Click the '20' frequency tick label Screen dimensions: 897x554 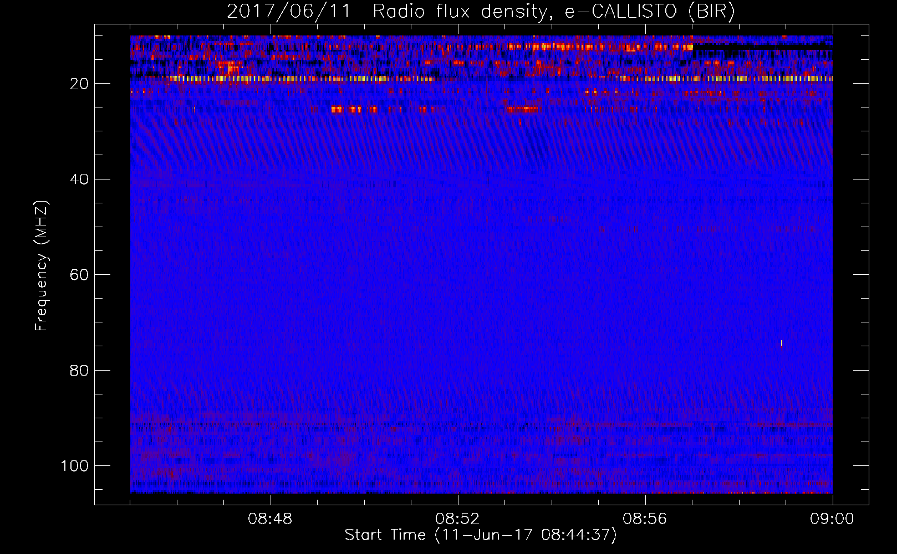[79, 84]
